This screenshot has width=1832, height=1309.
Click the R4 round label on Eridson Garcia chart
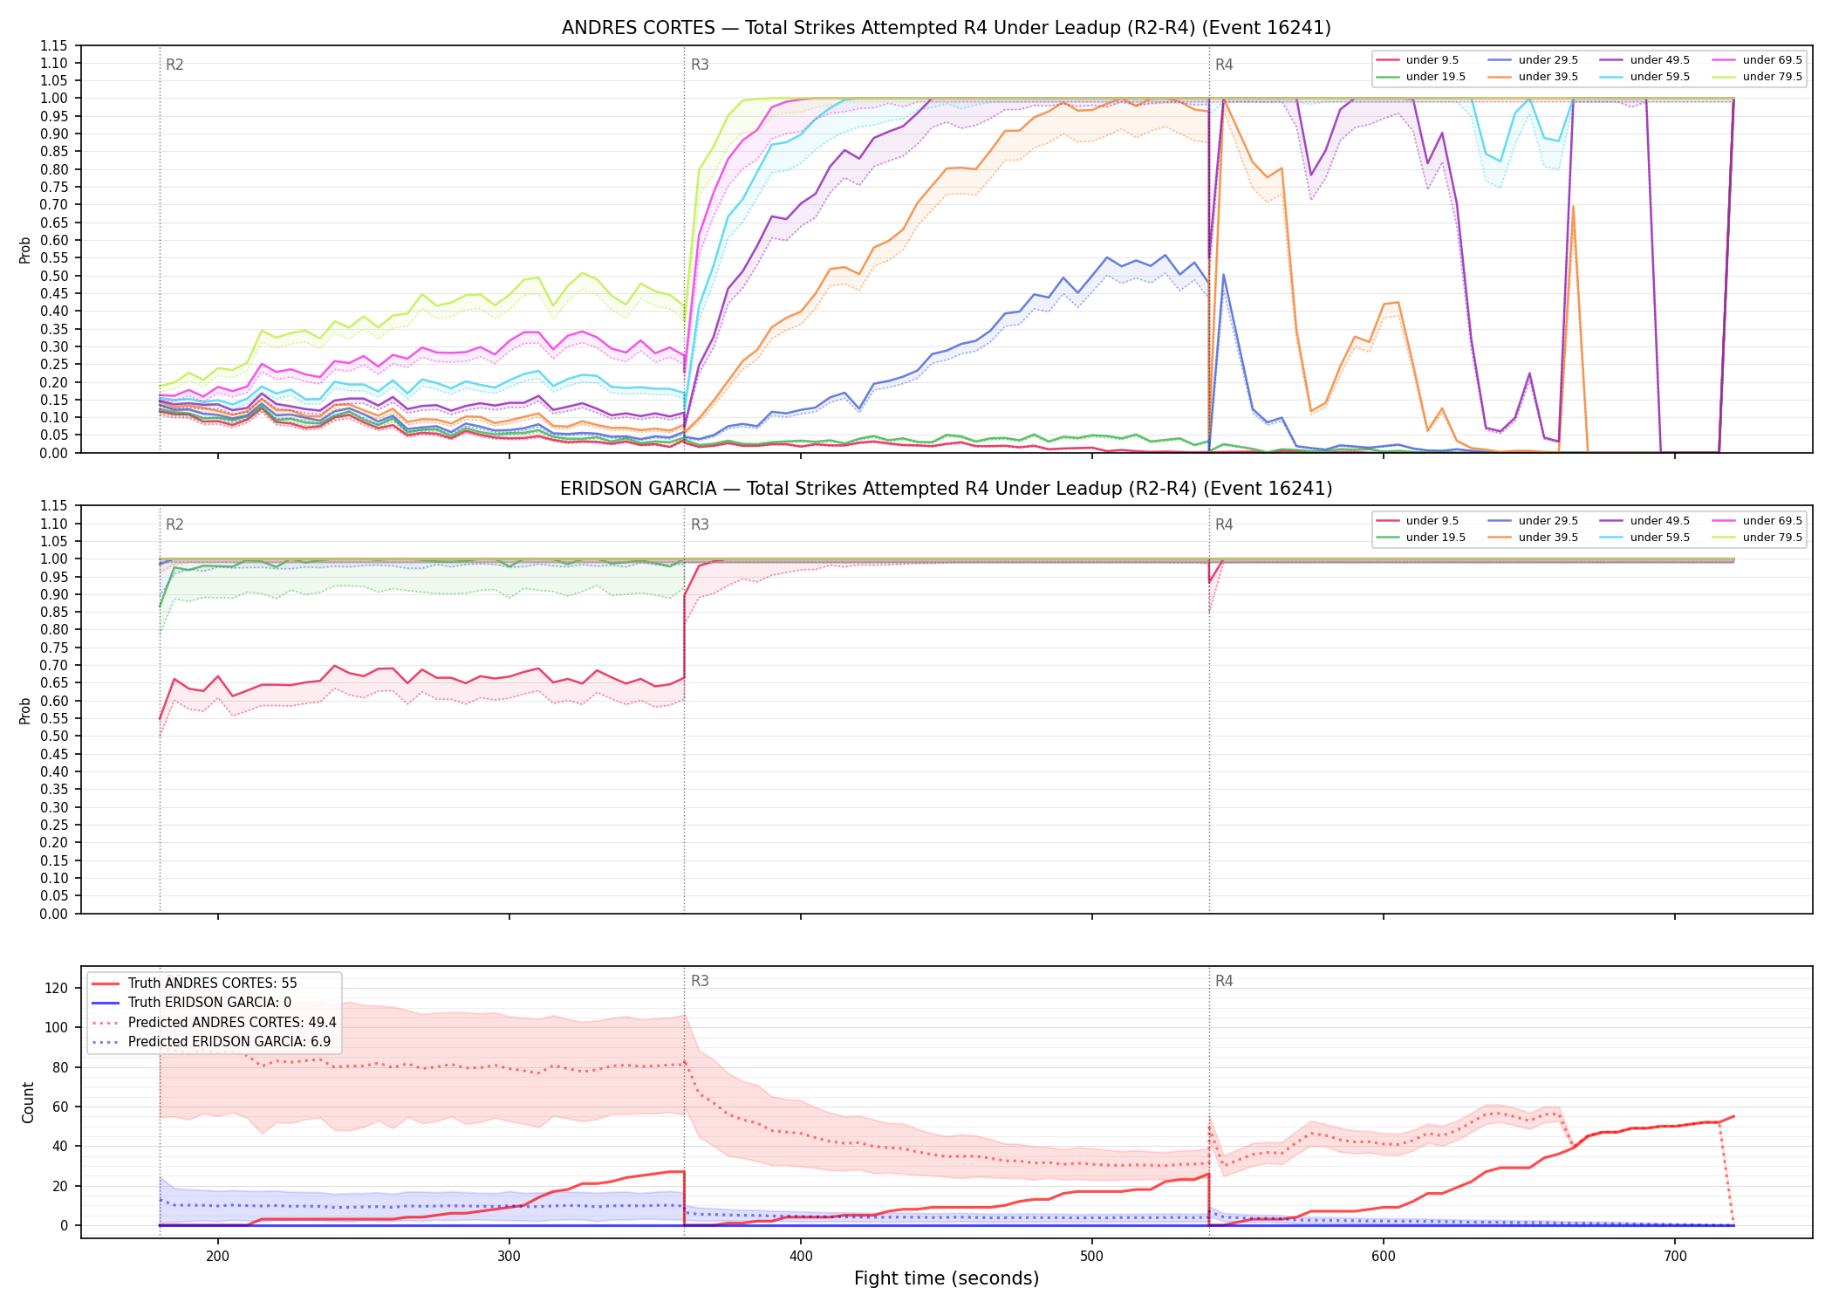1224,525
